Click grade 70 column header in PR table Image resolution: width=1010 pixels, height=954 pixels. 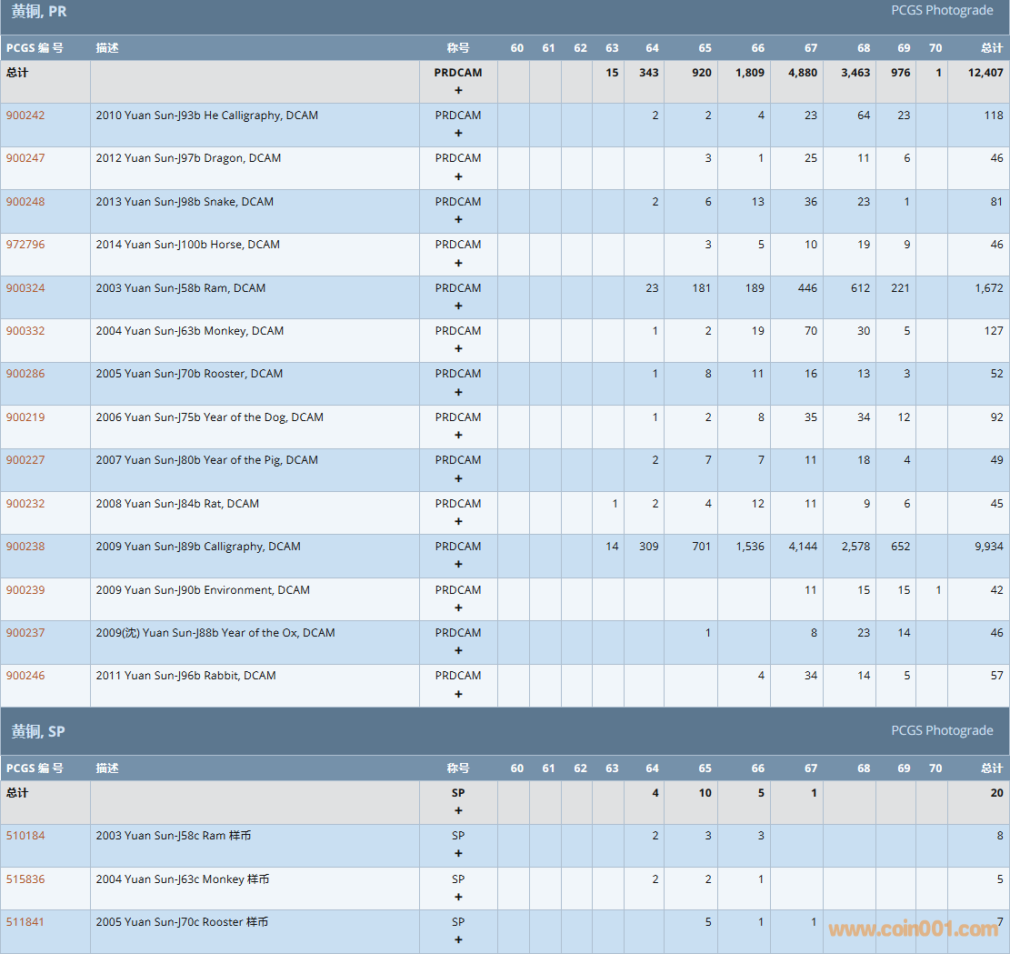click(935, 48)
